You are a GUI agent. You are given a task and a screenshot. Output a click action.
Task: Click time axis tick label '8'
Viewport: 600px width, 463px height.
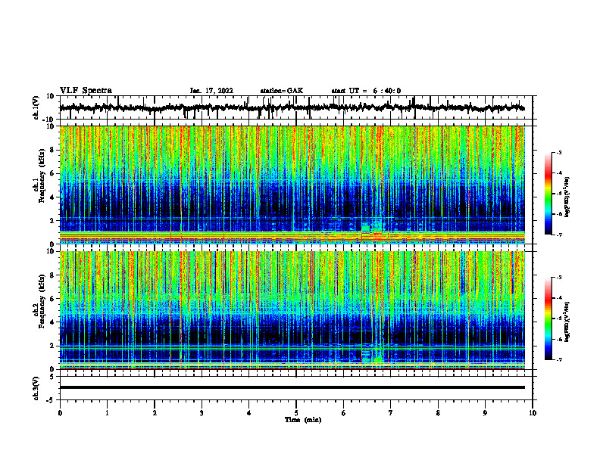click(x=438, y=413)
